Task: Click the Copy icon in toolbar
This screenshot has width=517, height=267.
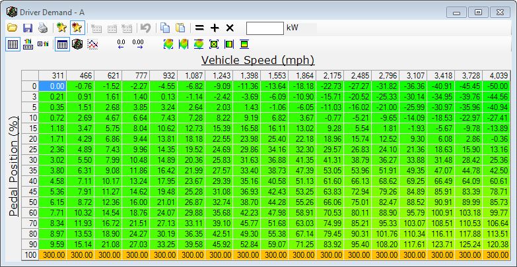Action: 164,28
